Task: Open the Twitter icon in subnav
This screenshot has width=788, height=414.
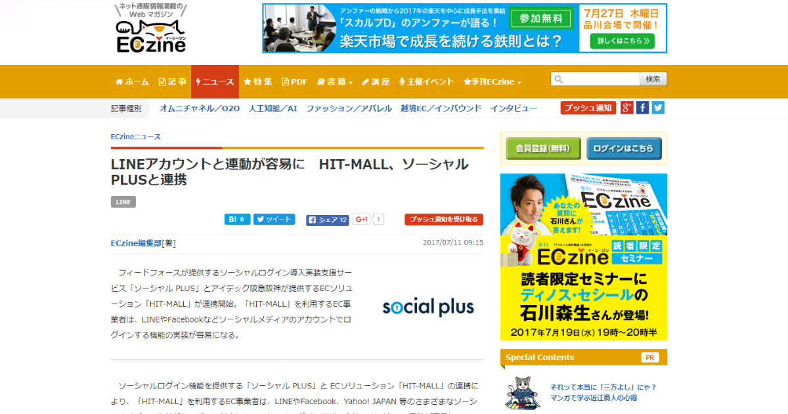Action: [658, 108]
